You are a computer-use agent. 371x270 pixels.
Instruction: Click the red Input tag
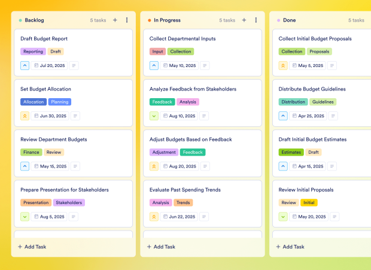(157, 51)
